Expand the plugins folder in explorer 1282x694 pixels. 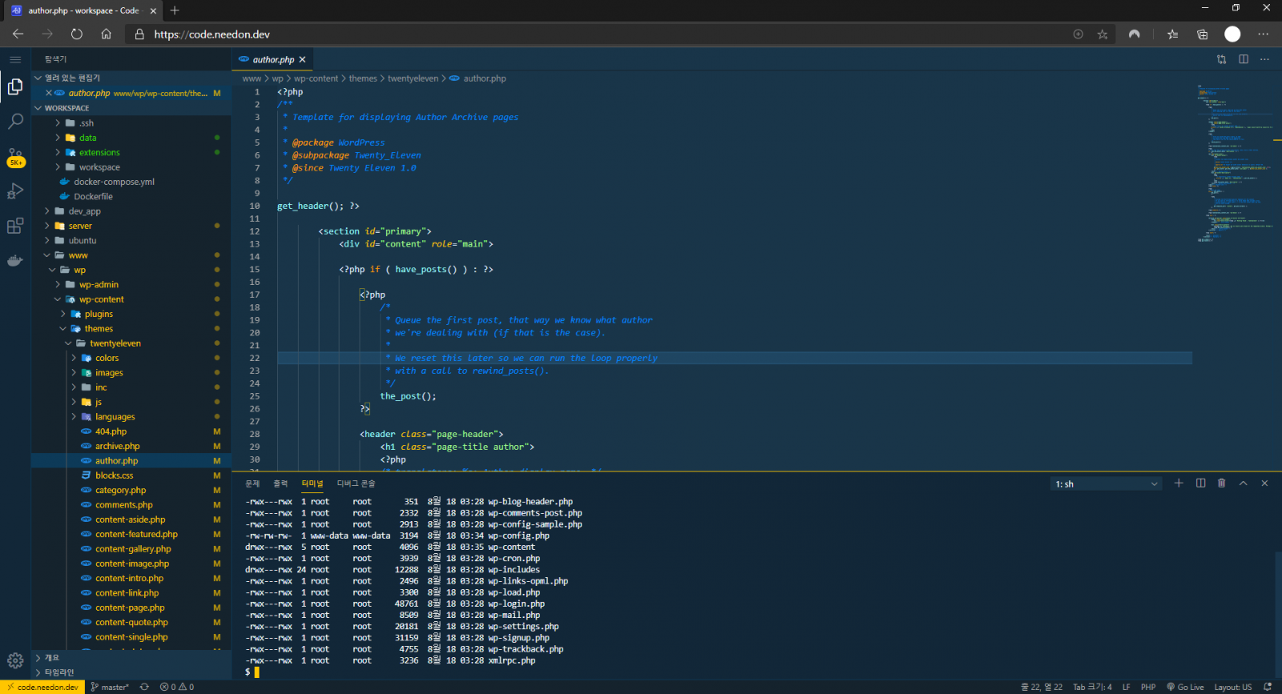click(x=99, y=315)
